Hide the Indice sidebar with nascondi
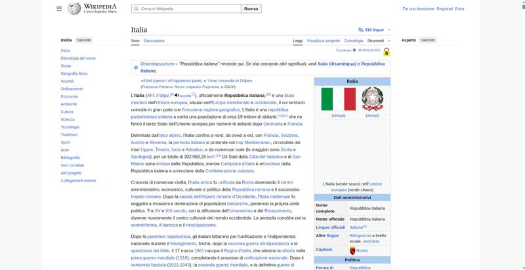 tap(84, 40)
